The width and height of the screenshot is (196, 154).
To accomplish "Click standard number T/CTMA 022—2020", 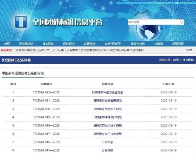I will tap(46, 92).
